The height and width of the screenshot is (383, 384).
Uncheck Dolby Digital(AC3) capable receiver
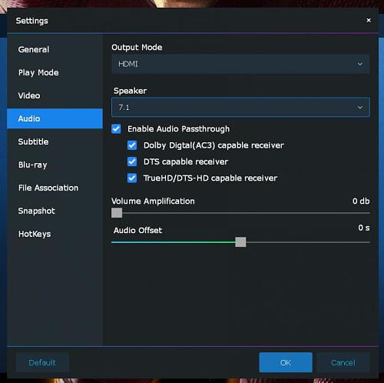pos(132,145)
